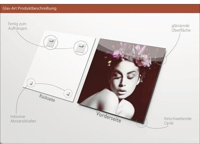Open the front side glass picture

[x=122, y=80]
